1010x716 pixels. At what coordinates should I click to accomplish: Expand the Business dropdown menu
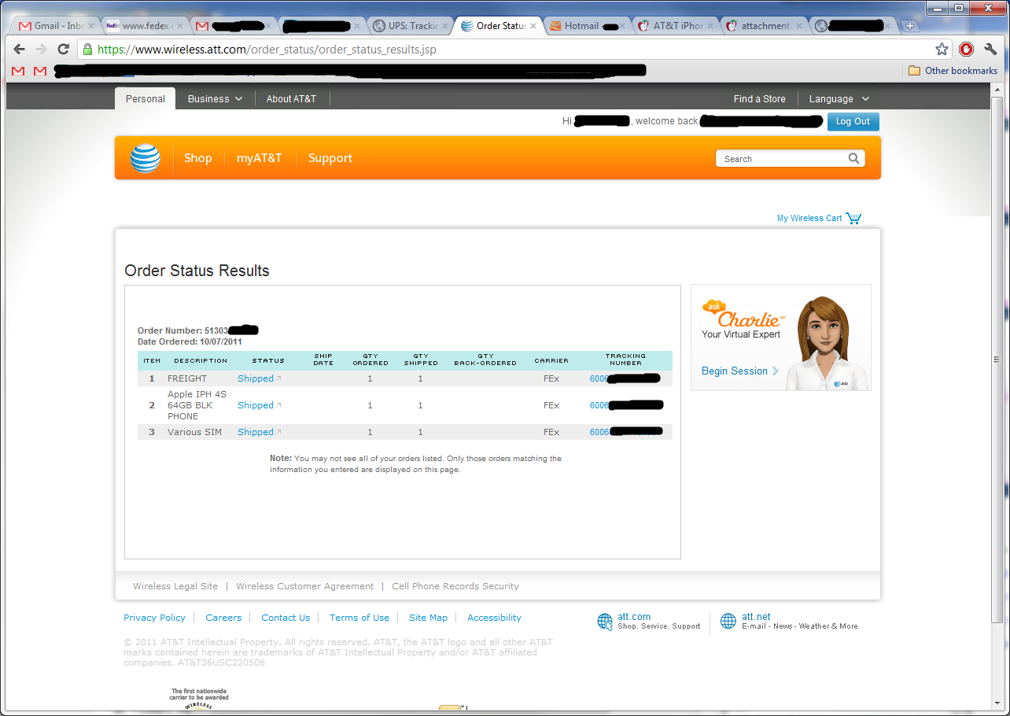pyautogui.click(x=216, y=99)
